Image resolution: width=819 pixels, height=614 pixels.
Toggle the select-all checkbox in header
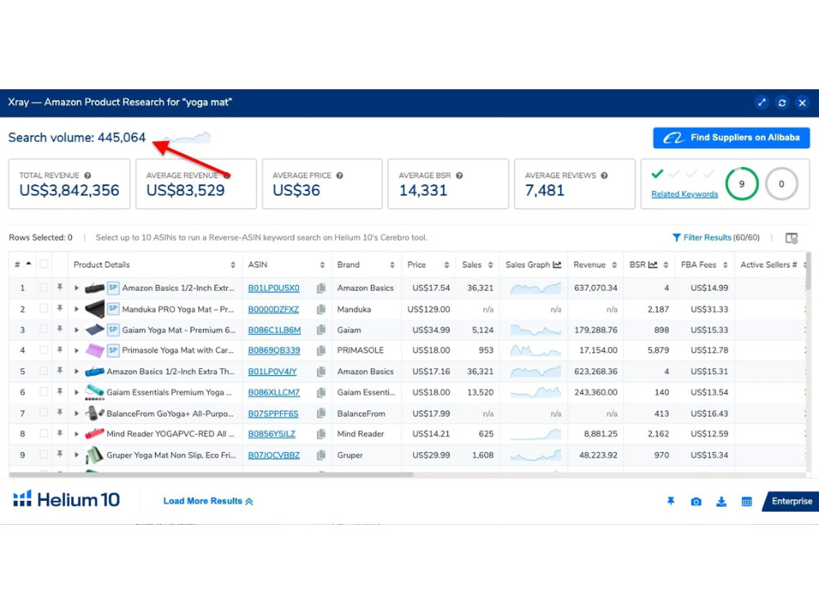pos(44,264)
